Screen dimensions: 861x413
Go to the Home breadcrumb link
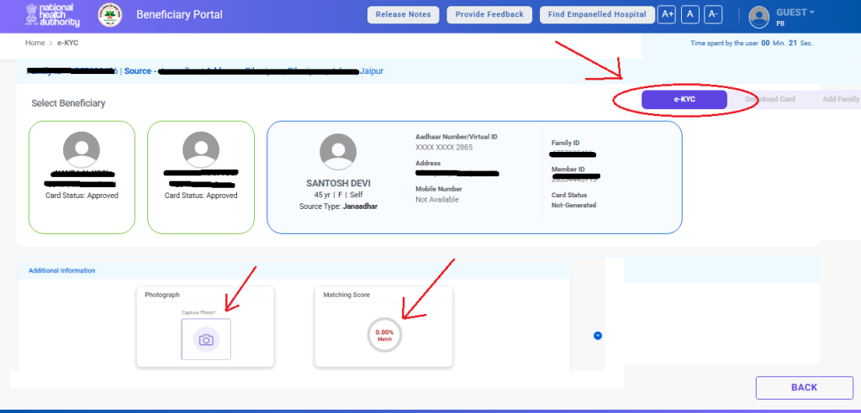(x=34, y=42)
